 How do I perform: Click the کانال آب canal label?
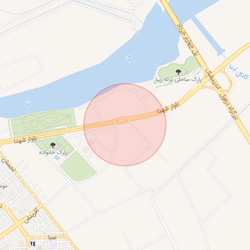(239, 73)
